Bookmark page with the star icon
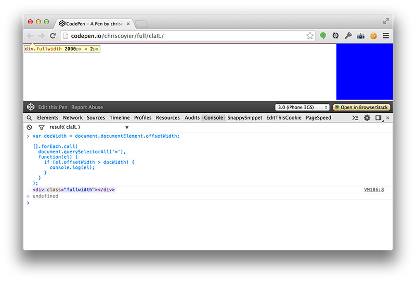Image resolution: width=416 pixels, height=282 pixels. (x=310, y=36)
